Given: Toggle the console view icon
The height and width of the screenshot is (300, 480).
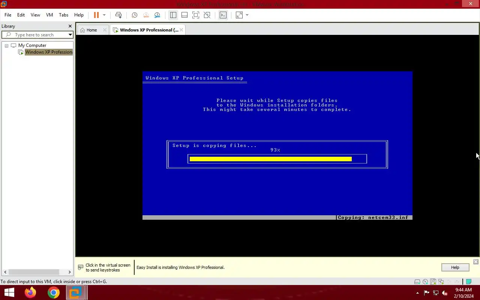Looking at the screenshot, I should [223, 15].
